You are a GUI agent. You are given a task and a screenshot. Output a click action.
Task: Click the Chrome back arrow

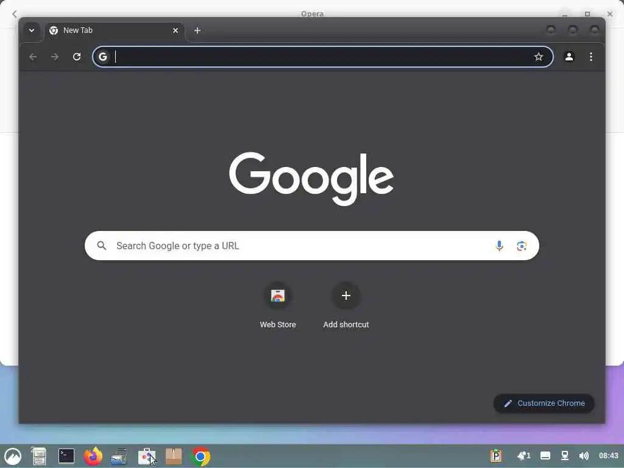33,57
